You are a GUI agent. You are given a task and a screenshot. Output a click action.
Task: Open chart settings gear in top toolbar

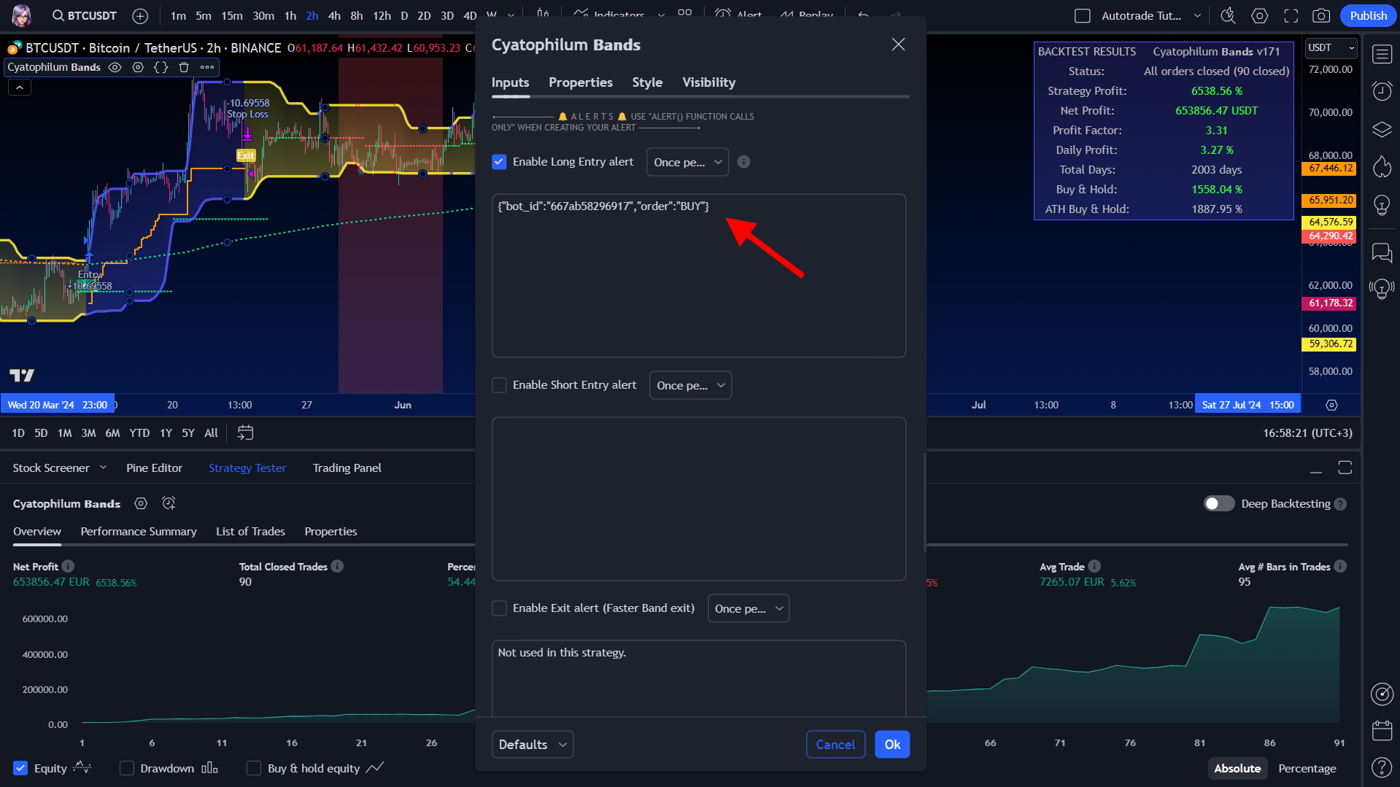pyautogui.click(x=1259, y=15)
